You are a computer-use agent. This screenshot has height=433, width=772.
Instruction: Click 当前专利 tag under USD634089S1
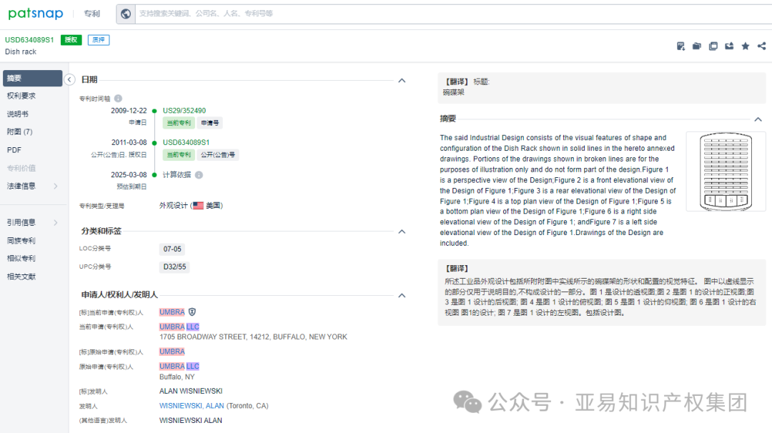coord(179,155)
